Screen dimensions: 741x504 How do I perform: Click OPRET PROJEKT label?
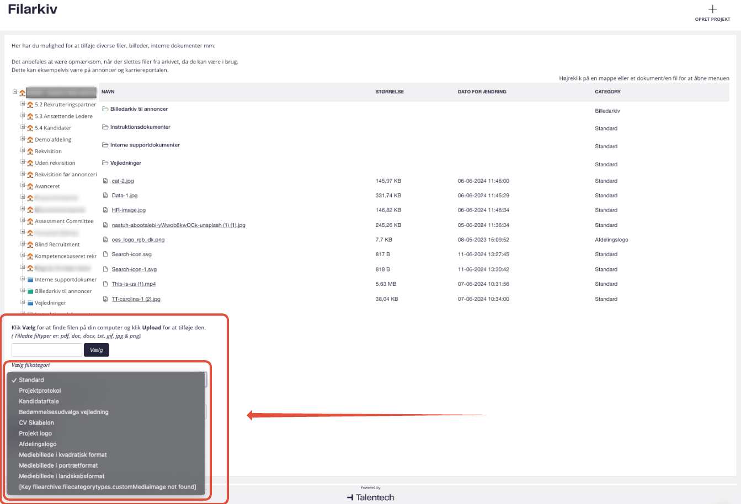click(x=712, y=19)
